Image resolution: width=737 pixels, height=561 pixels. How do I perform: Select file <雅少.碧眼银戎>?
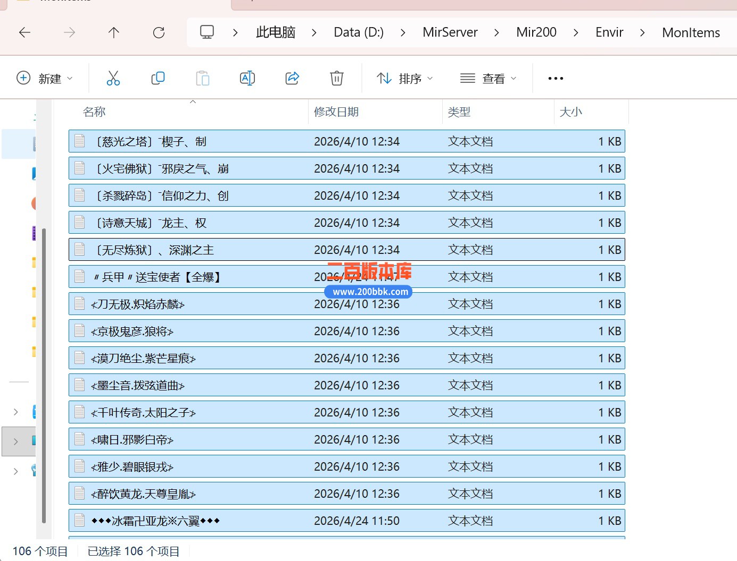pos(346,466)
